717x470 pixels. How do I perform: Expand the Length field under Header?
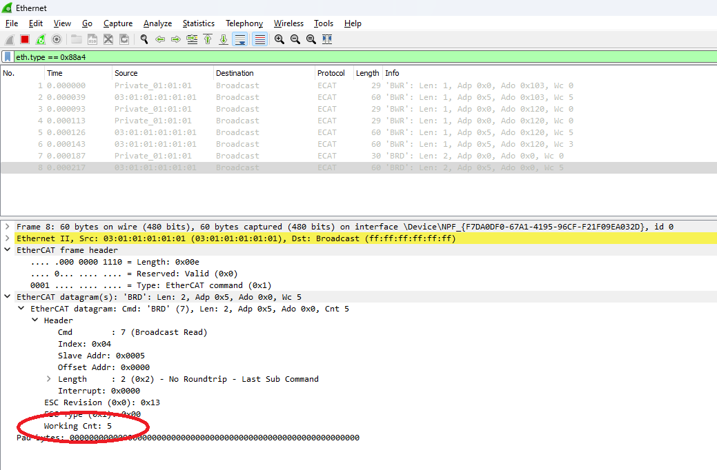coord(48,378)
